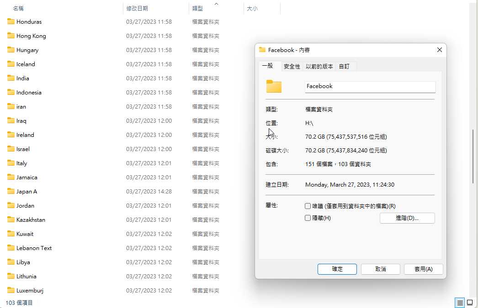Toggle the hidden (H) attribute checkbox
Viewport: 478px width, 308px height.
pos(308,218)
